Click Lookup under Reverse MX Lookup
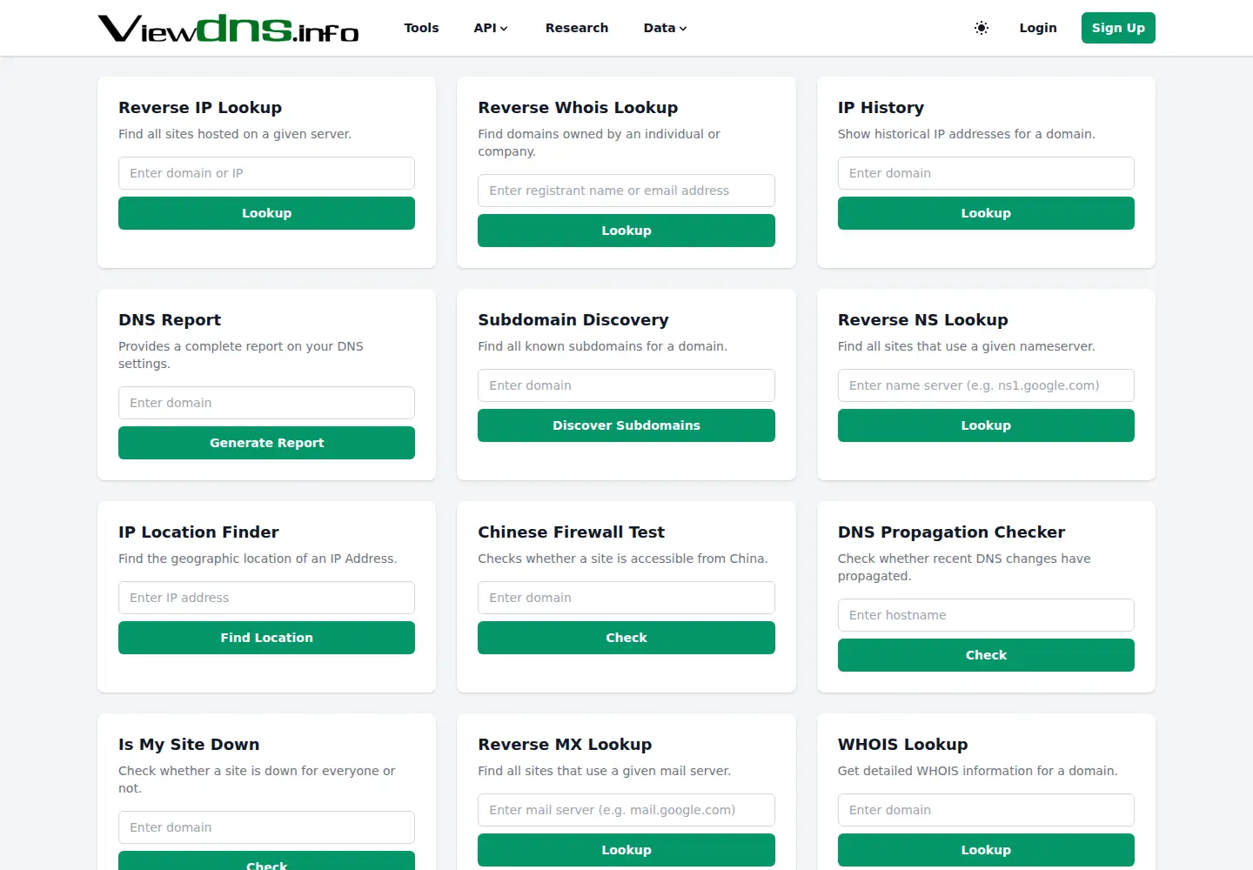Screen dimensions: 1253x870 626,850
